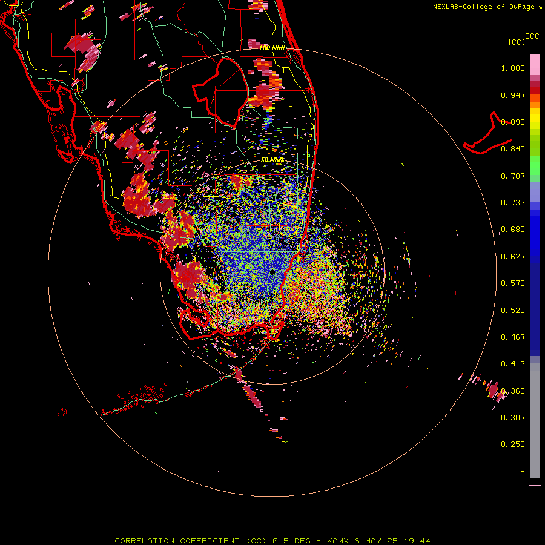Click the 50 NMI range ring label

[x=272, y=160]
